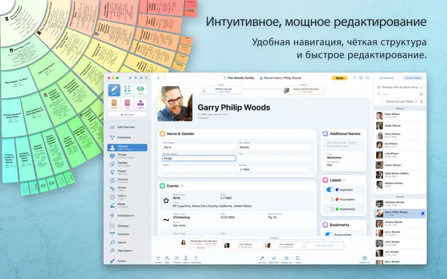Select Lisa Wilson in person list

click(400, 155)
